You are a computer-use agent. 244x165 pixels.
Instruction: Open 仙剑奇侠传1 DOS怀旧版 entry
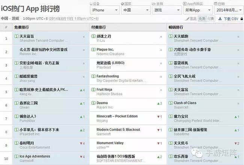coord(116,156)
